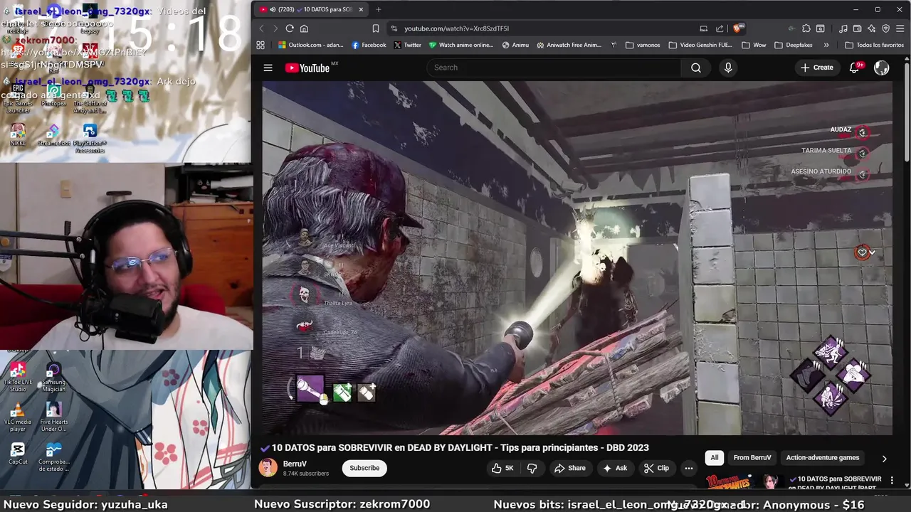Start voice search with microphone icon
Image resolution: width=911 pixels, height=512 pixels.
click(x=727, y=68)
